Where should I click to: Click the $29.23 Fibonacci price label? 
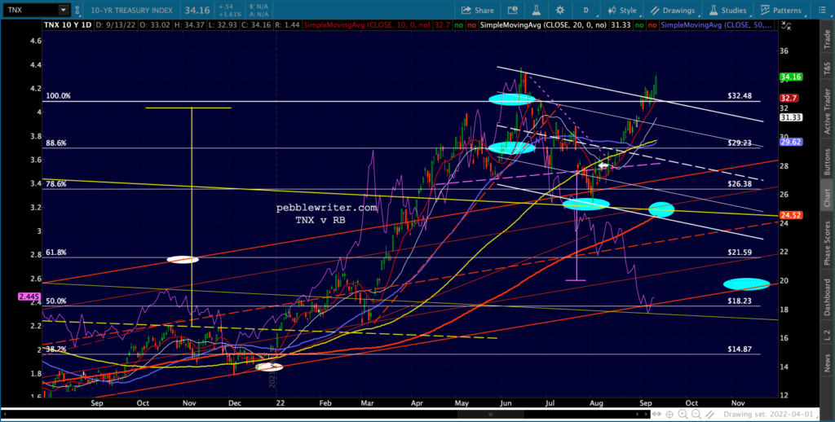(x=739, y=143)
